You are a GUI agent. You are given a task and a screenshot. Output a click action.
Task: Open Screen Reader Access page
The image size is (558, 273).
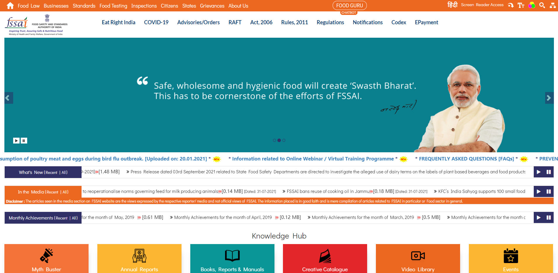pyautogui.click(x=482, y=5)
